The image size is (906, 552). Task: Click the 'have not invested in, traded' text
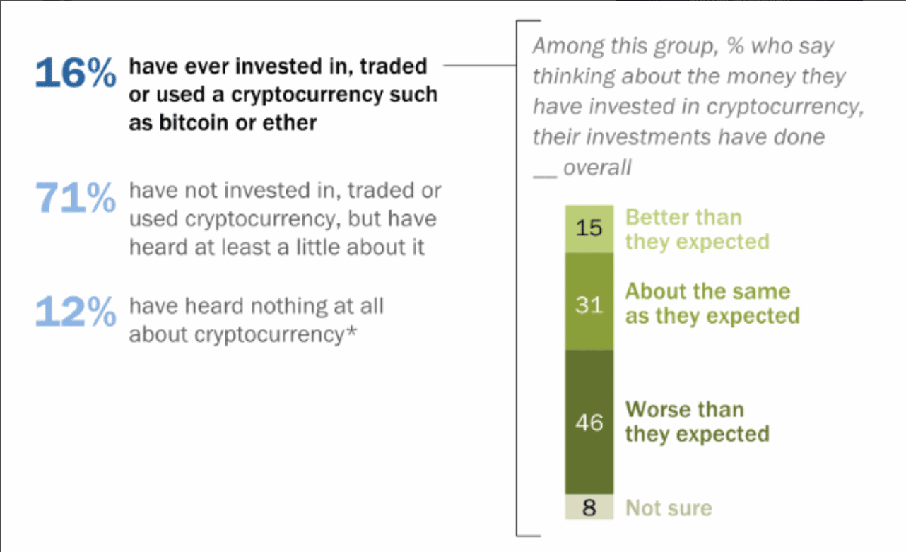(285, 190)
